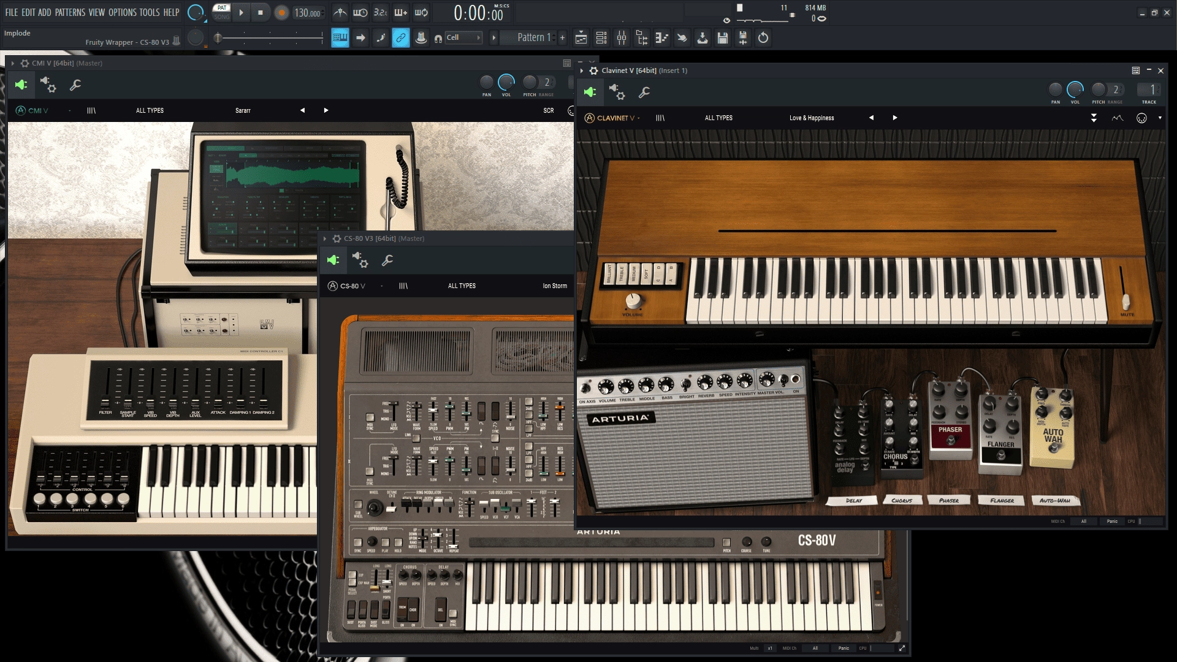Click the circular arrow icon in top toolbar
The height and width of the screenshot is (662, 1177).
click(763, 38)
